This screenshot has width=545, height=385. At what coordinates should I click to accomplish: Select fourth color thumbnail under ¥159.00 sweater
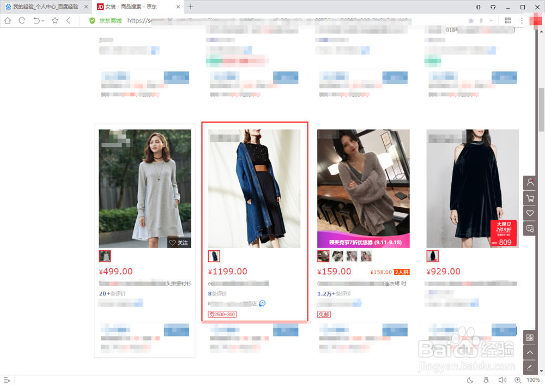click(x=366, y=256)
